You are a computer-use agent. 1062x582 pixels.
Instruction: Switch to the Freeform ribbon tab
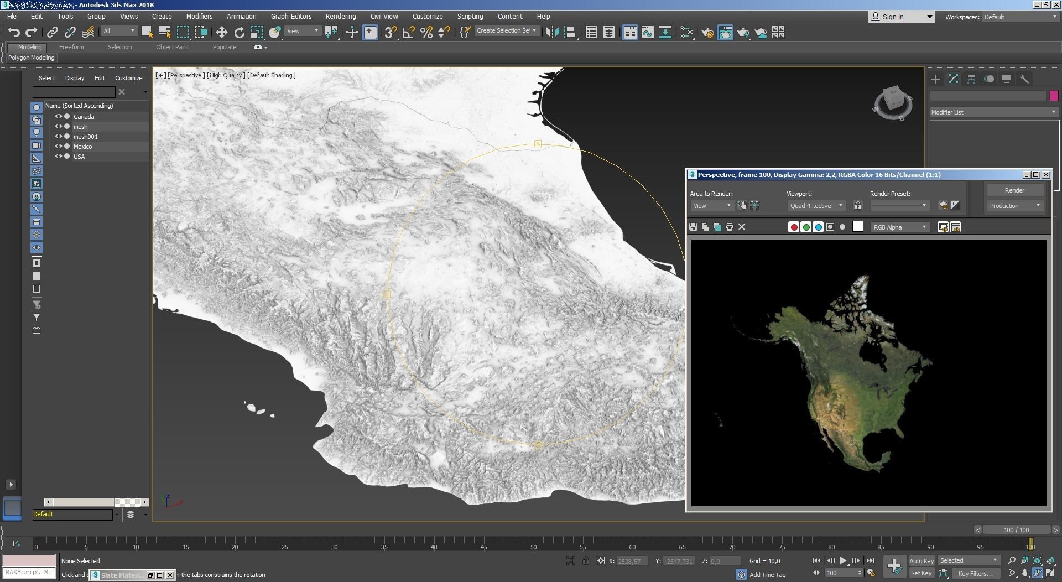coord(71,47)
